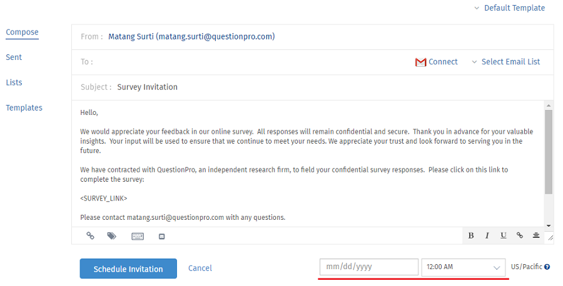Click the link insert icon at bottom-left
Image resolution: width=563 pixels, height=286 pixels.
click(91, 236)
